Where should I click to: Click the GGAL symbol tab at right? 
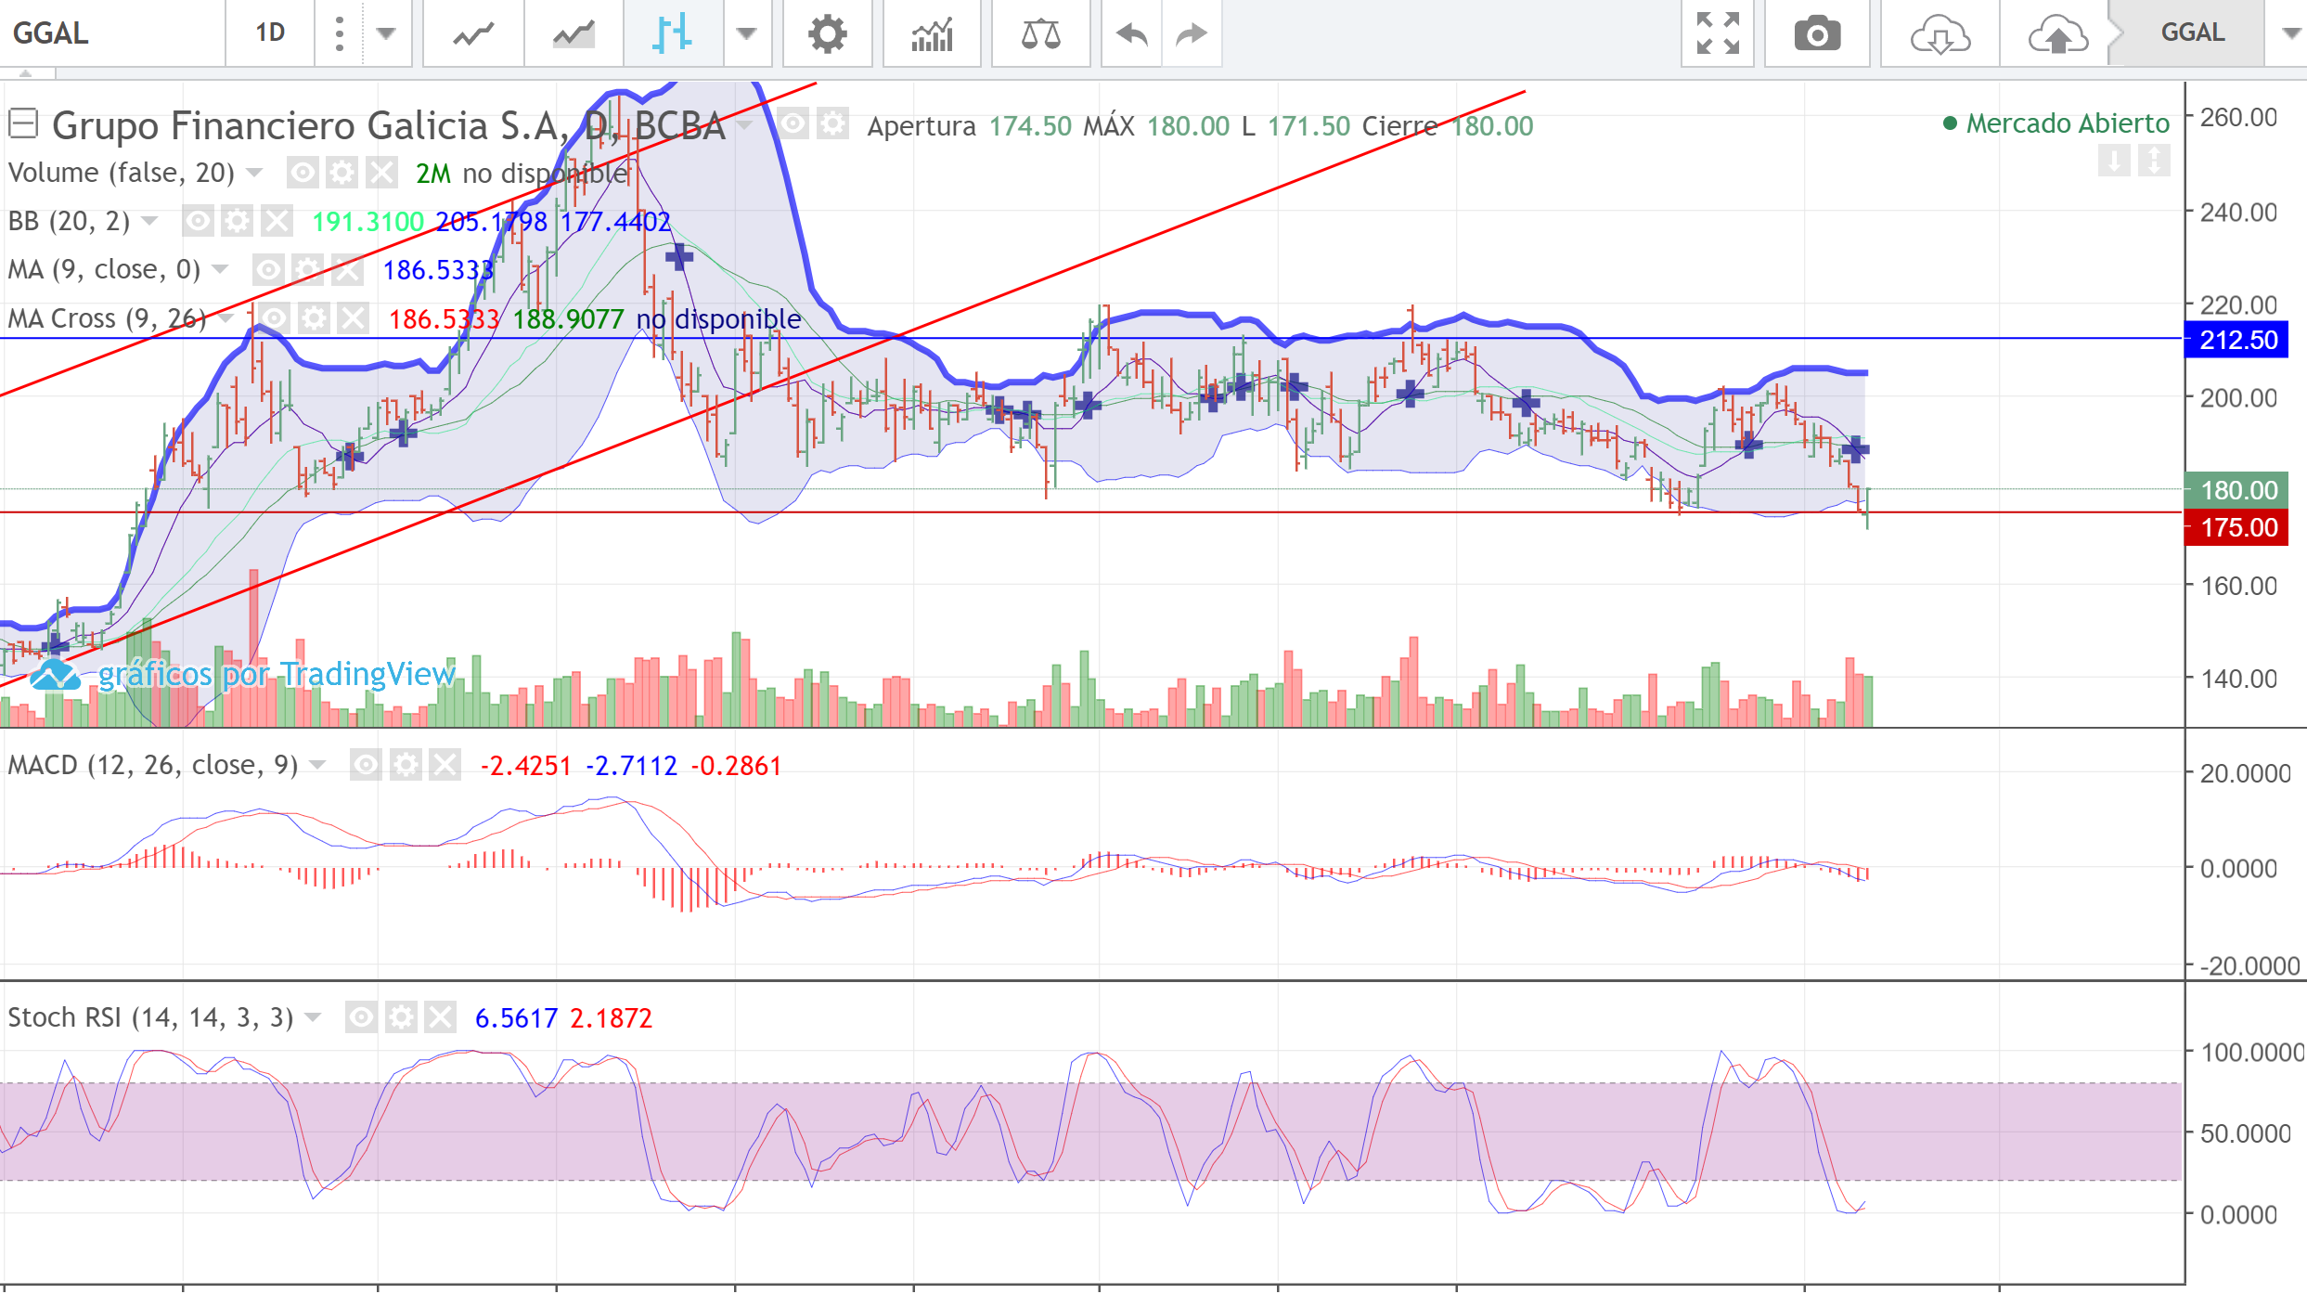click(2192, 33)
